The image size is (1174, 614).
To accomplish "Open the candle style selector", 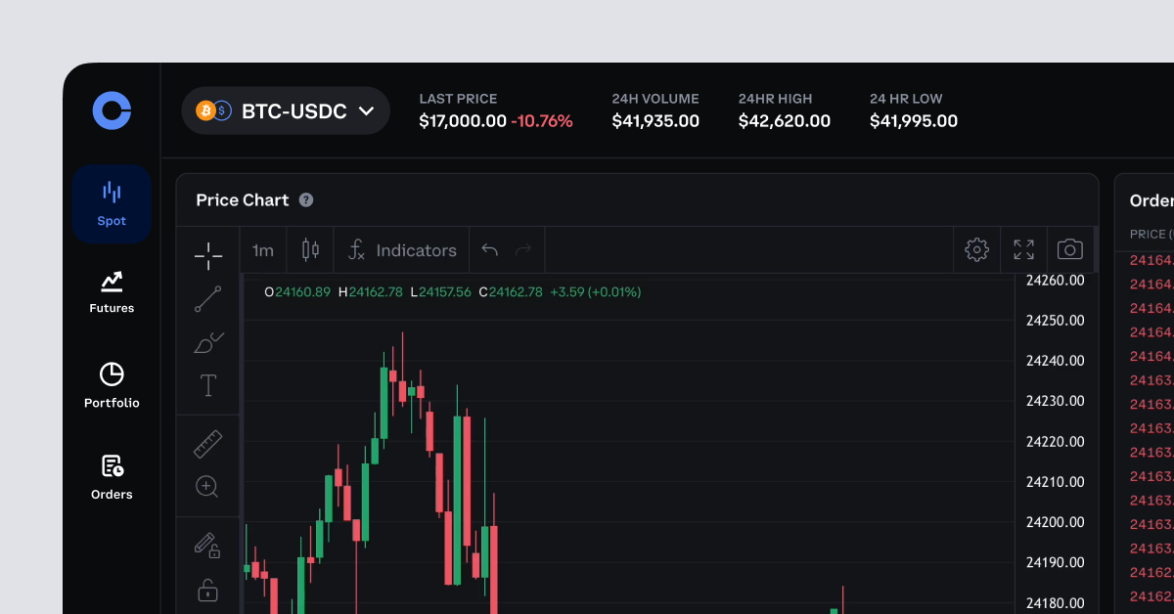I will (309, 250).
